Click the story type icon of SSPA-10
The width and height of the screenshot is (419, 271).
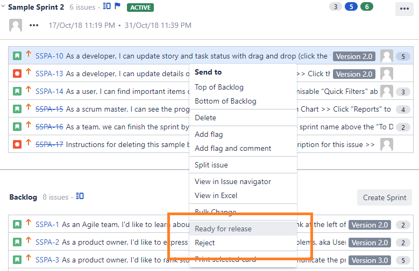[x=17, y=56]
